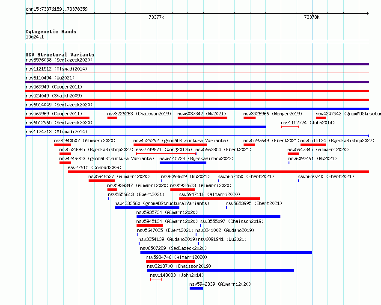Select nsv6145728 (ByrskaBishop2022) label
381x305 pixels.
coord(196,158)
